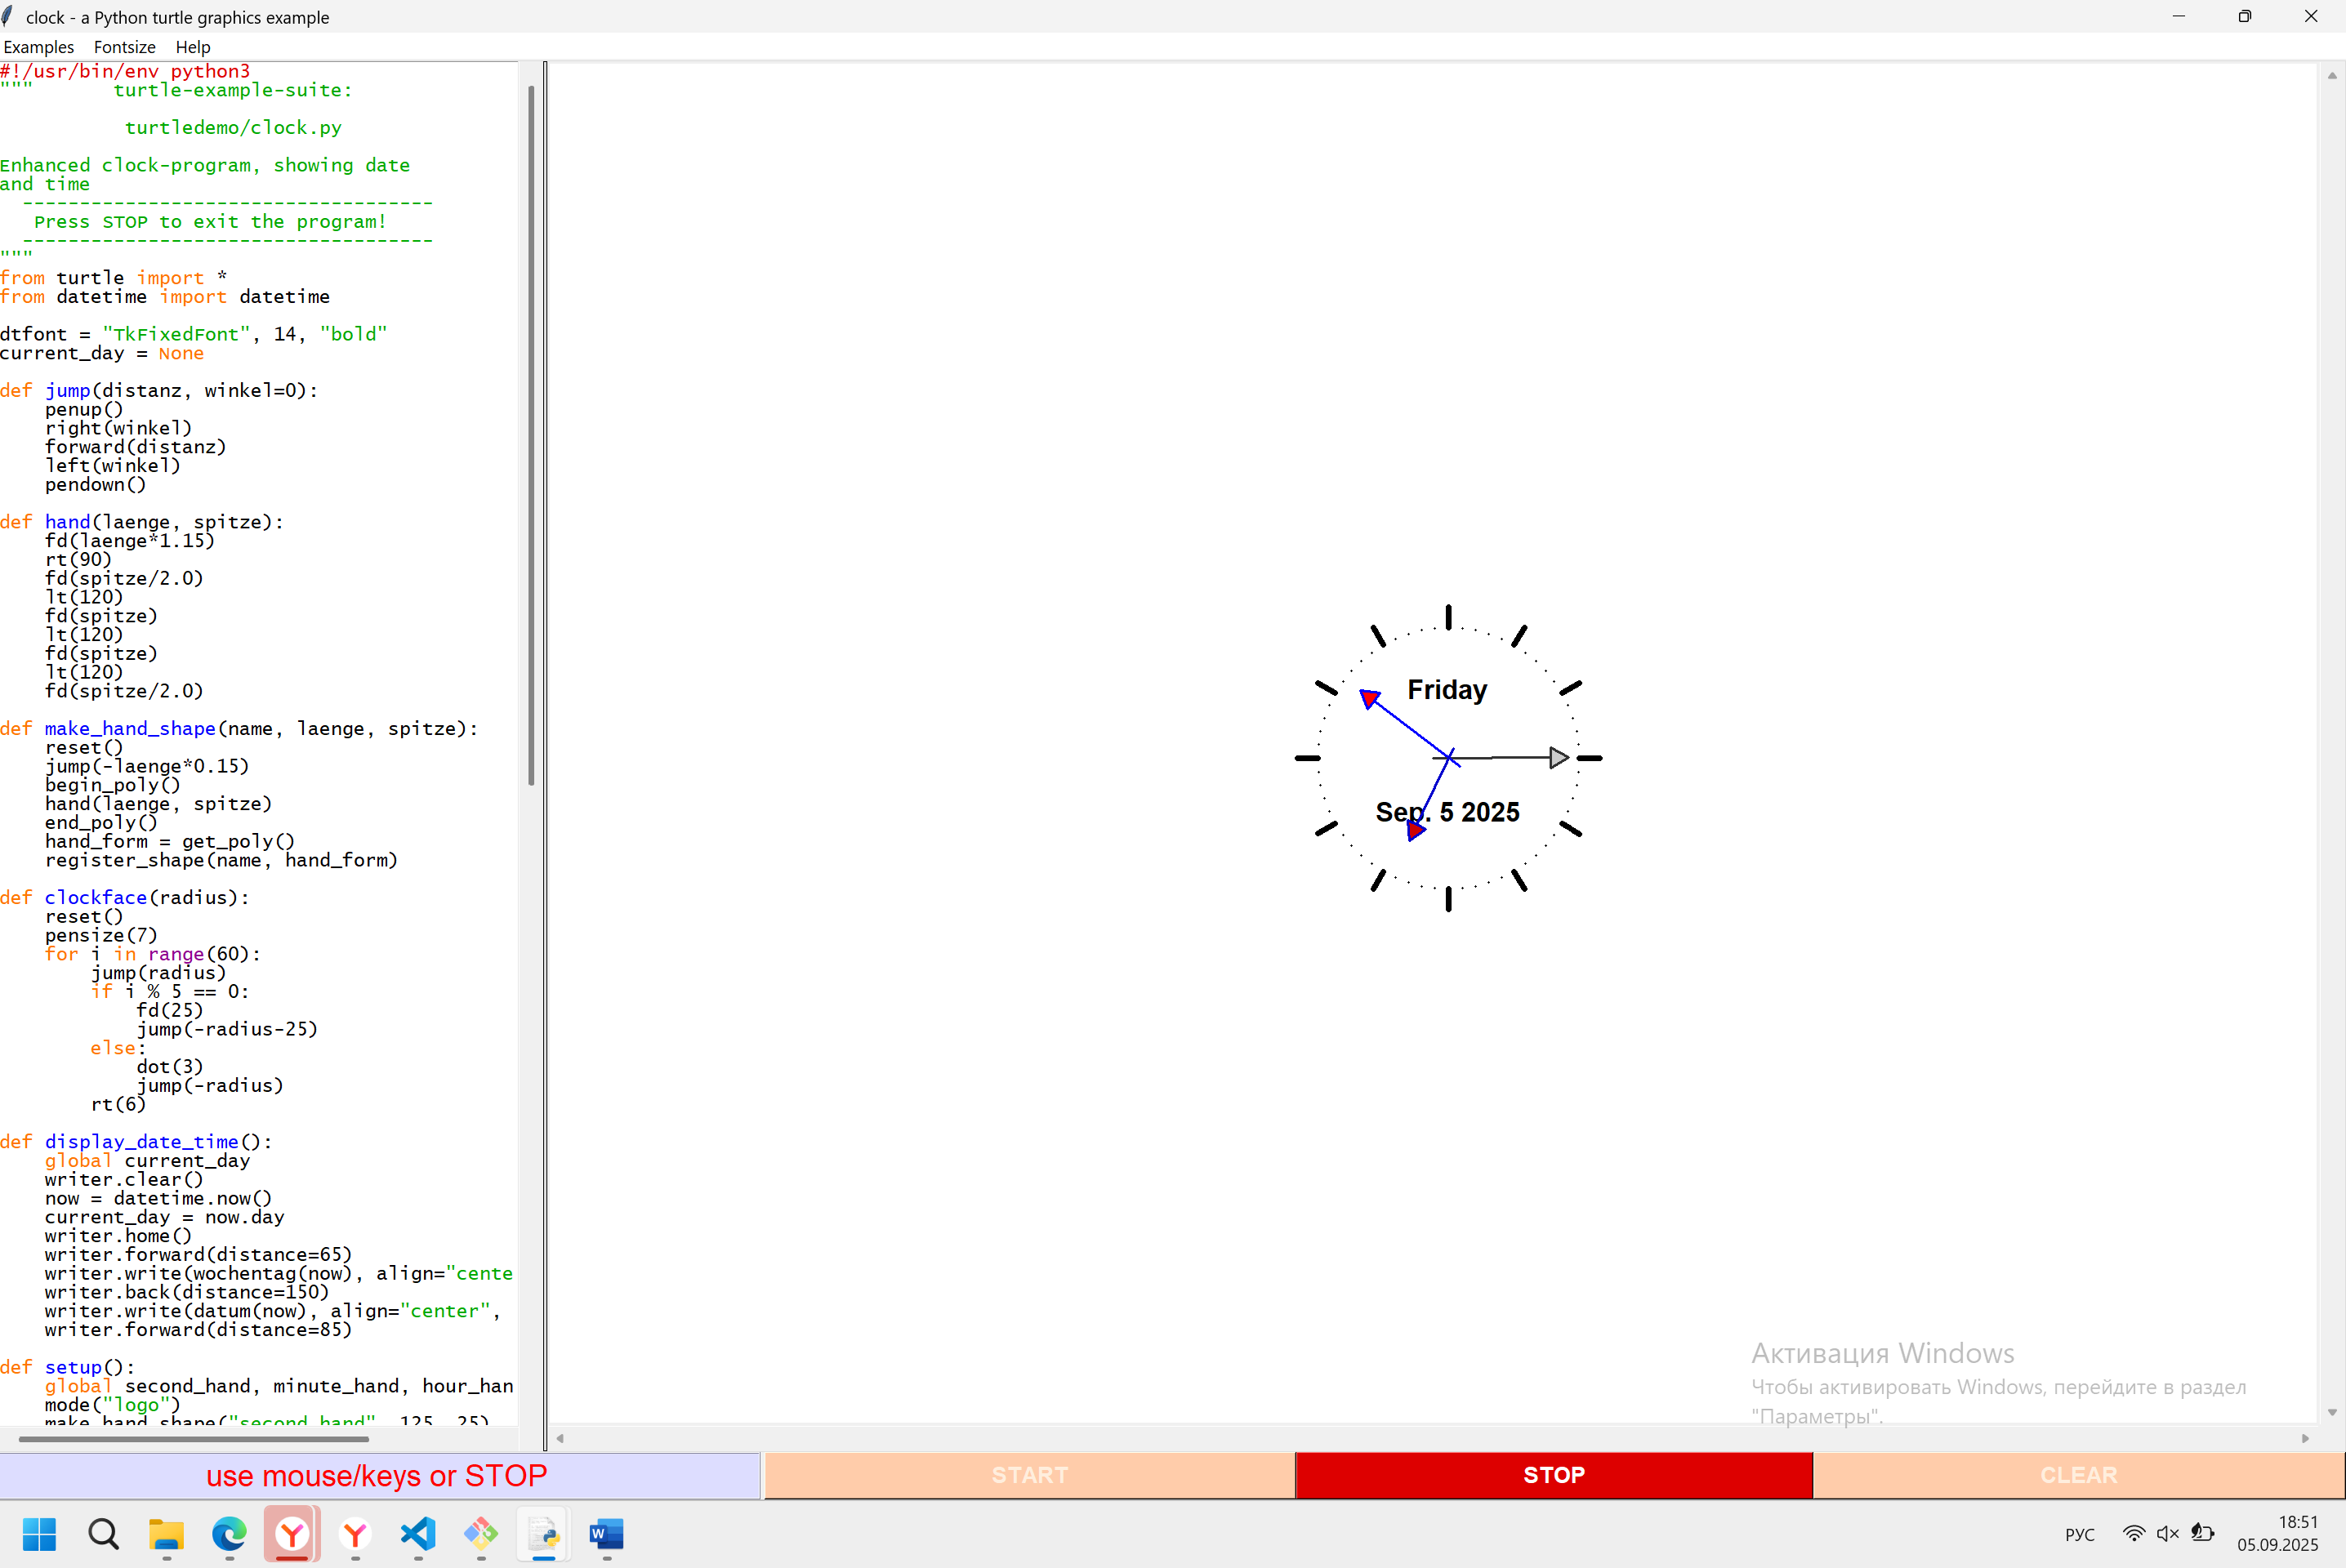The image size is (2346, 1568).
Task: Open the Git taskbar application
Action: pyautogui.click(x=481, y=1533)
